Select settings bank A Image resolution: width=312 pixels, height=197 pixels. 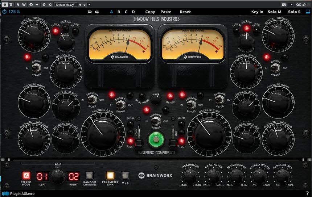click(111, 12)
